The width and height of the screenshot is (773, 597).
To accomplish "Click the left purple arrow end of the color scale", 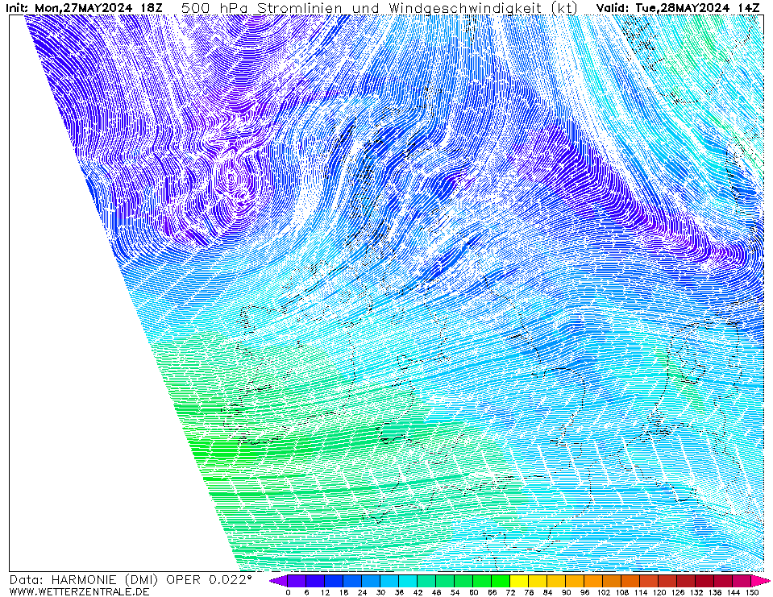I will [278, 581].
